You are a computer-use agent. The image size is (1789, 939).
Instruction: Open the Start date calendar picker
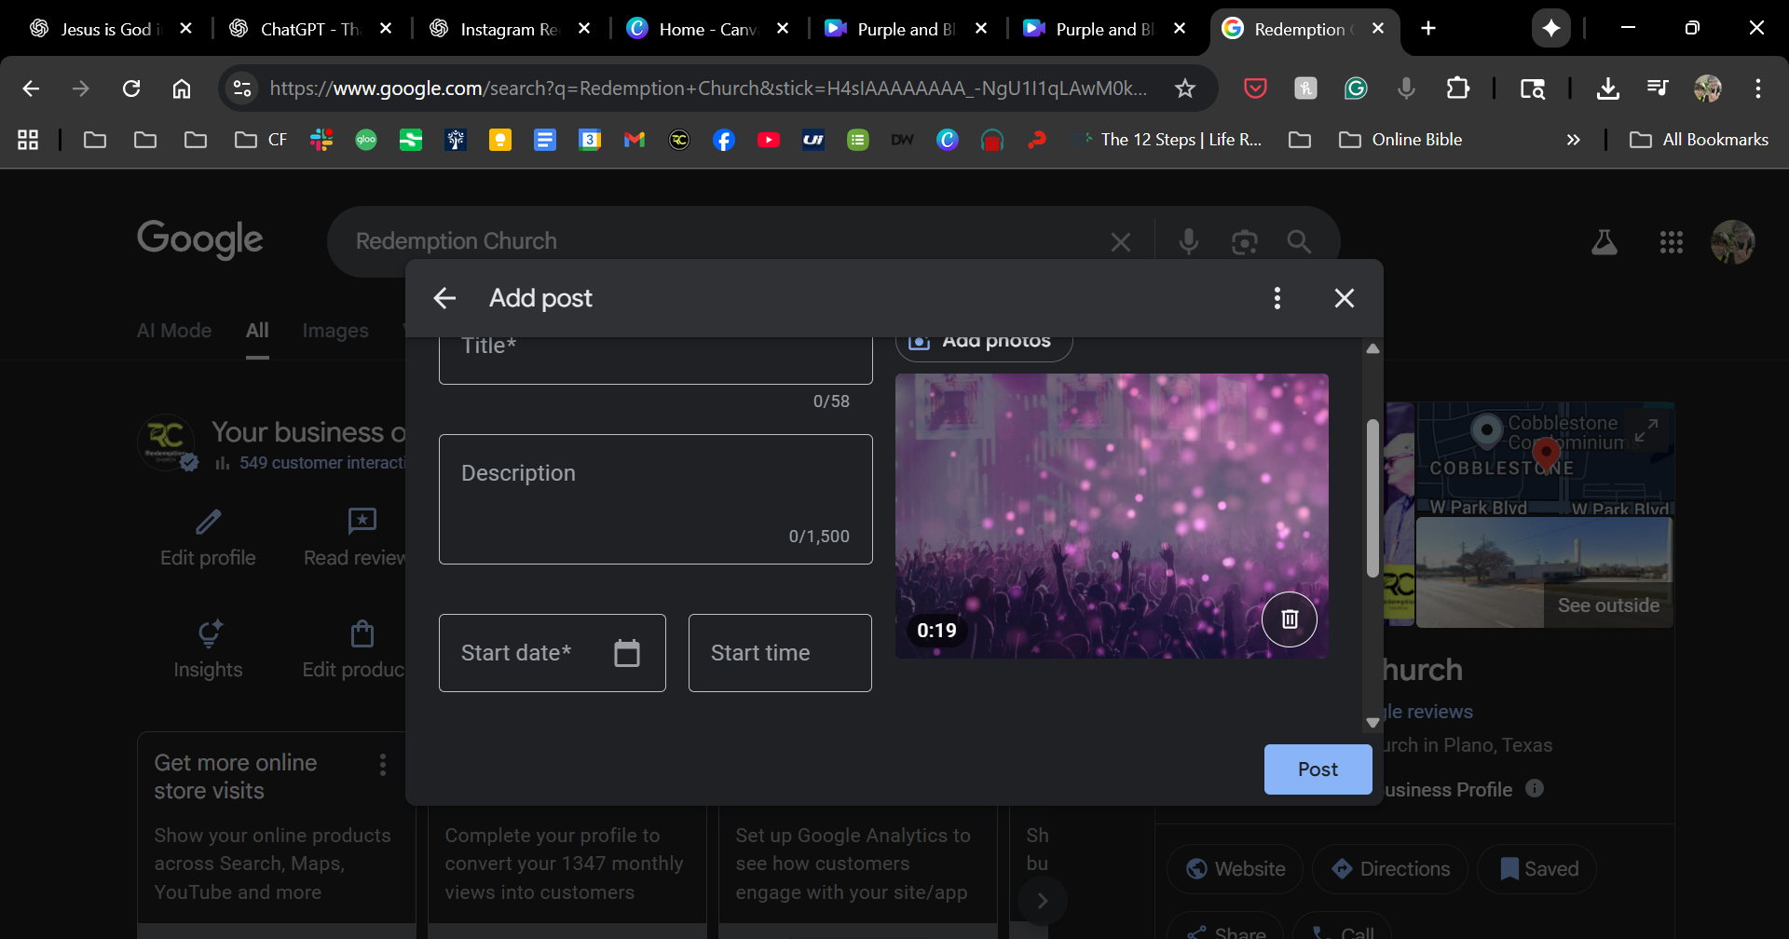coord(627,653)
